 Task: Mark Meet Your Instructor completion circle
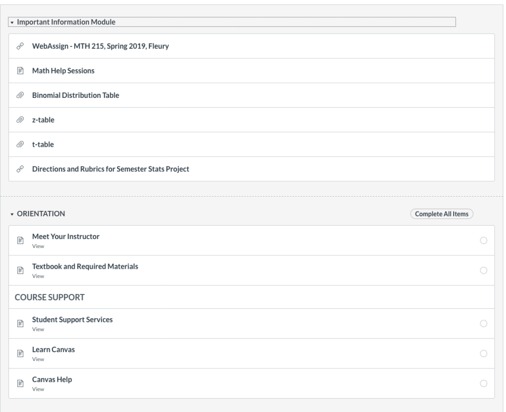click(x=483, y=241)
